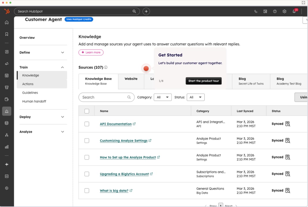The width and height of the screenshot is (308, 207).
Task: Preview content icon for What is big data?
Action: [x=288, y=191]
